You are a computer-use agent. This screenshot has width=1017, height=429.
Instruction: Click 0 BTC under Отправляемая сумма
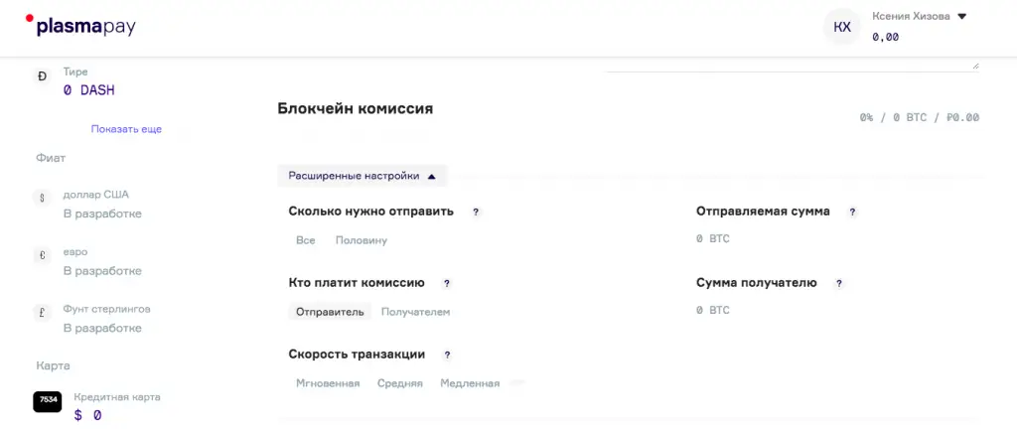(x=713, y=239)
